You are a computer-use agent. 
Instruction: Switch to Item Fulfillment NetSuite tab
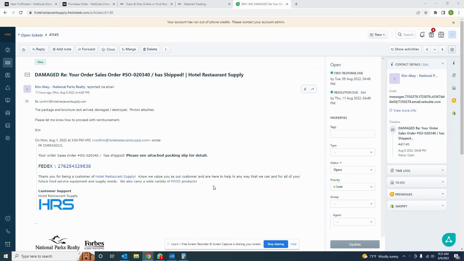point(30,4)
